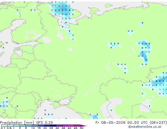Open the weatheronline.co.uk copyright link

[x=145, y=127]
